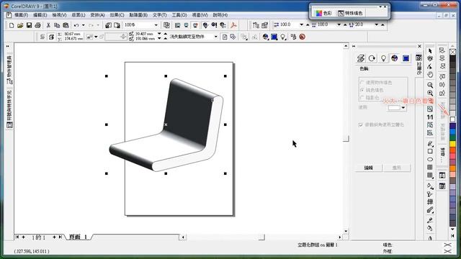Cut selection with the scissors icon
This screenshot has width=461, height=259.
point(48,26)
